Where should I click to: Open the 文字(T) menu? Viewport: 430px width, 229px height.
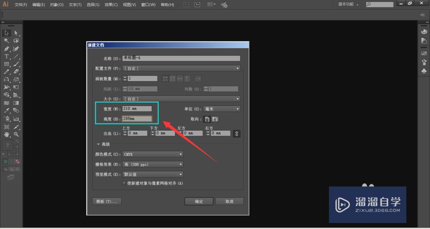(75, 5)
